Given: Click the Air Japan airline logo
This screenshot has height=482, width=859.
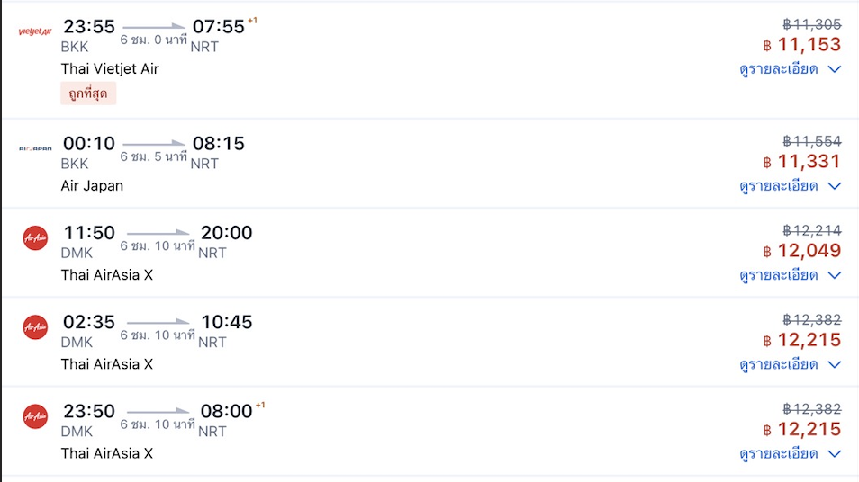Looking at the screenshot, I should click(x=35, y=148).
